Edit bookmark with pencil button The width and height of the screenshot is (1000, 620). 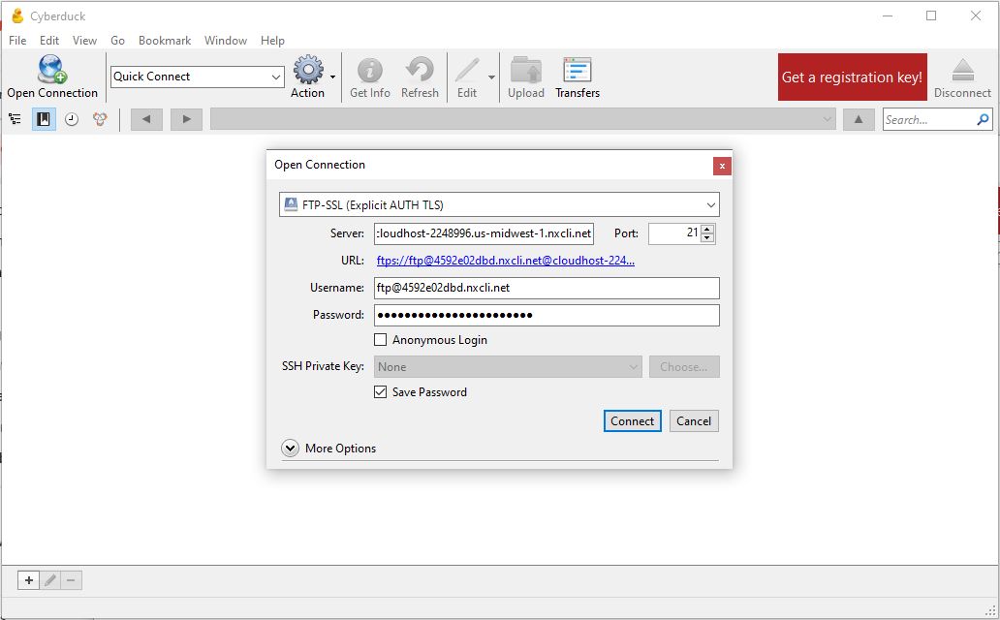[x=50, y=580]
